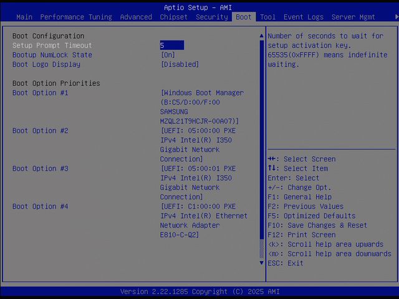Switch to Performance Tuning tab
The width and height of the screenshot is (399, 299).
(x=76, y=17)
